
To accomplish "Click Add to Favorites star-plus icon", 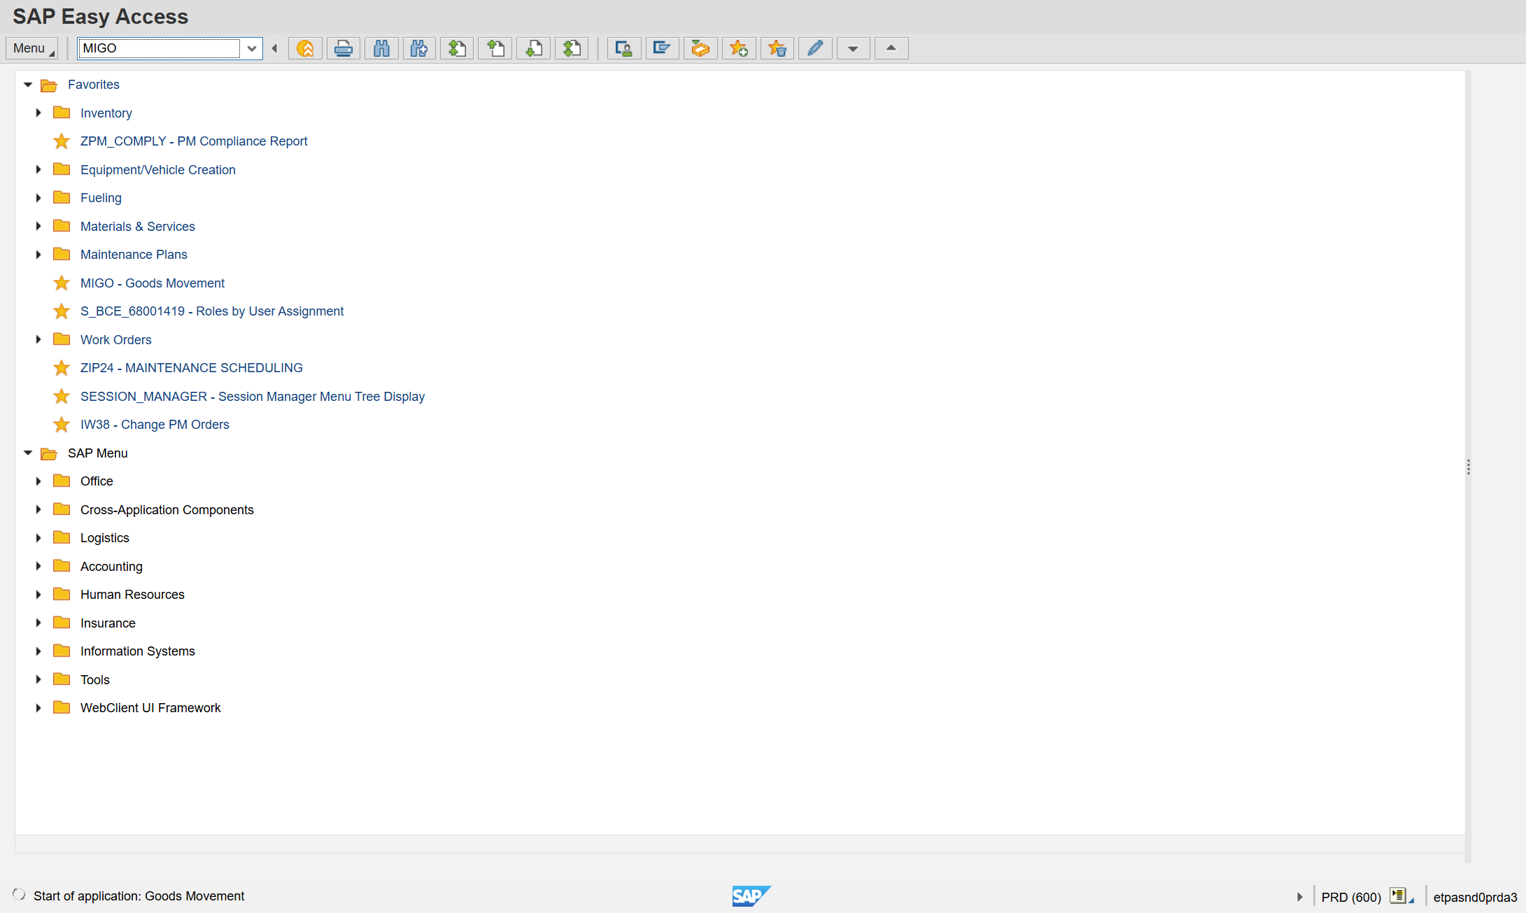I will tap(739, 48).
